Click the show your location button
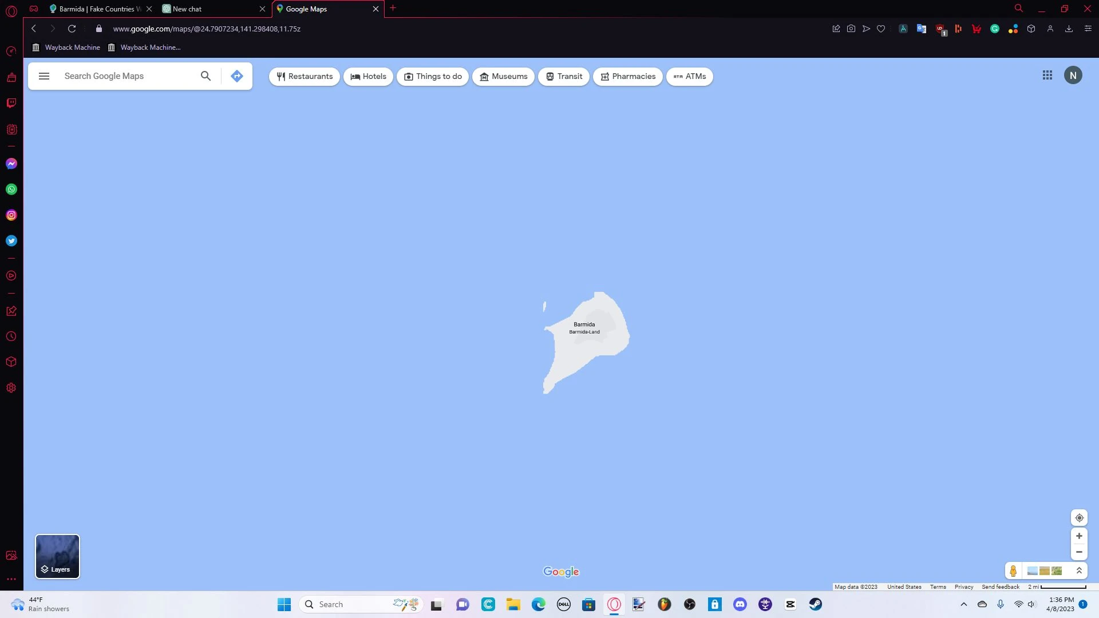 coord(1079,518)
